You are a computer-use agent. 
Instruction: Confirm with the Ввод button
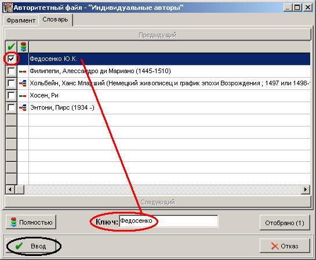(x=31, y=246)
